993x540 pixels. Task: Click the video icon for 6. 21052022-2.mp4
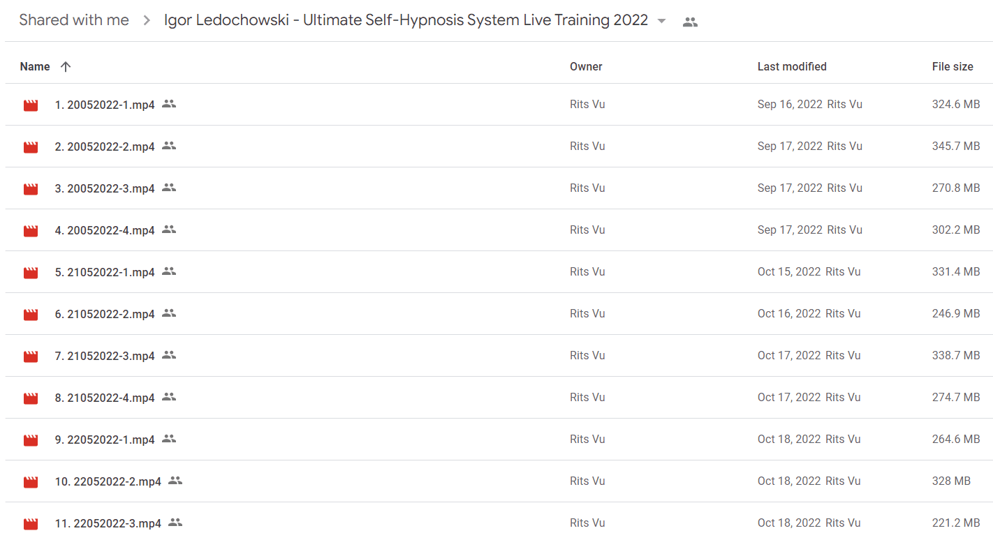(x=31, y=315)
